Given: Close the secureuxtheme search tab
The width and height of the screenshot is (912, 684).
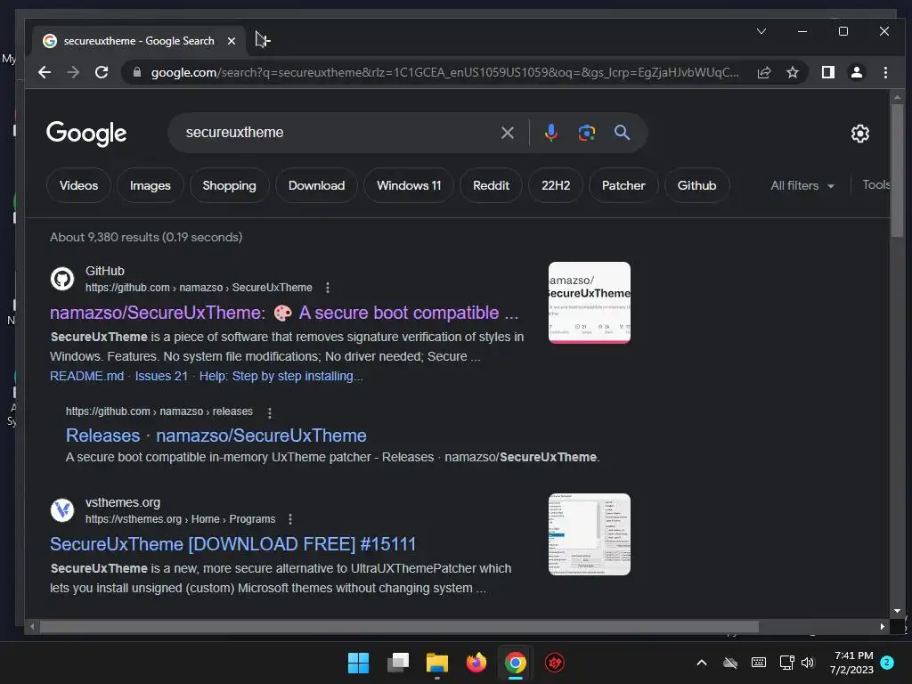Looking at the screenshot, I should click(232, 41).
